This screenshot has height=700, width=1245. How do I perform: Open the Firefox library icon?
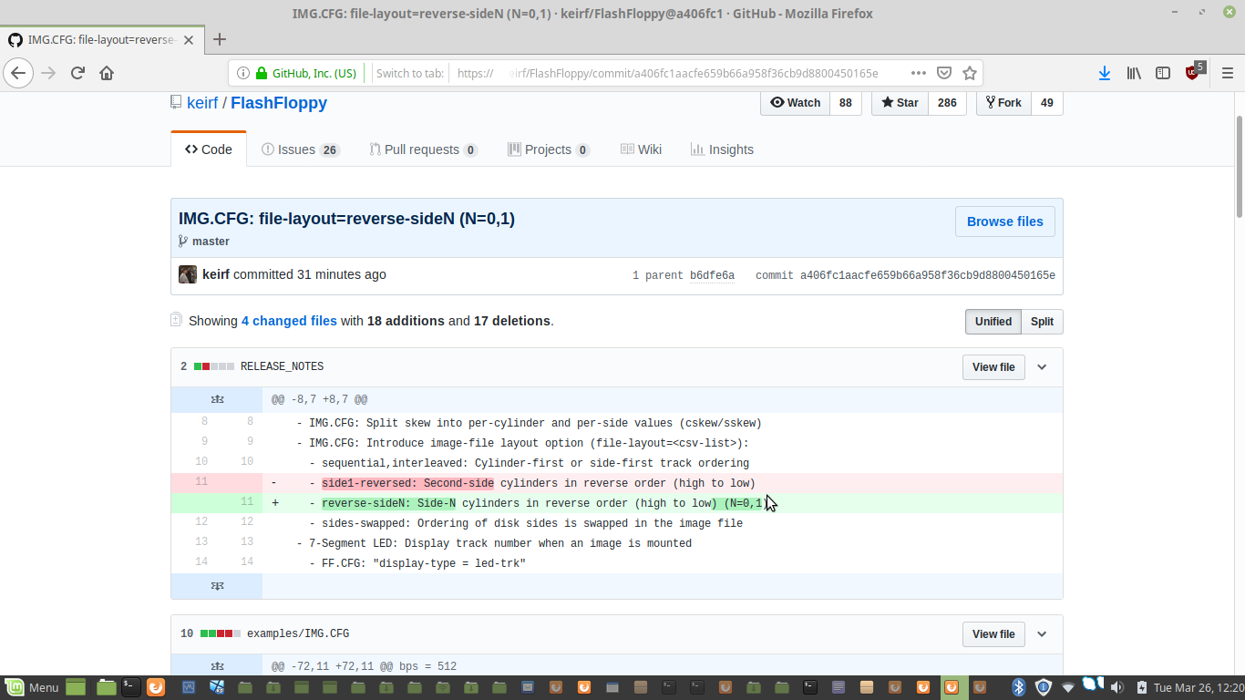pyautogui.click(x=1134, y=73)
